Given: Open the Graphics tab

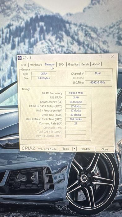Looking at the screenshot, I should tap(73, 64).
